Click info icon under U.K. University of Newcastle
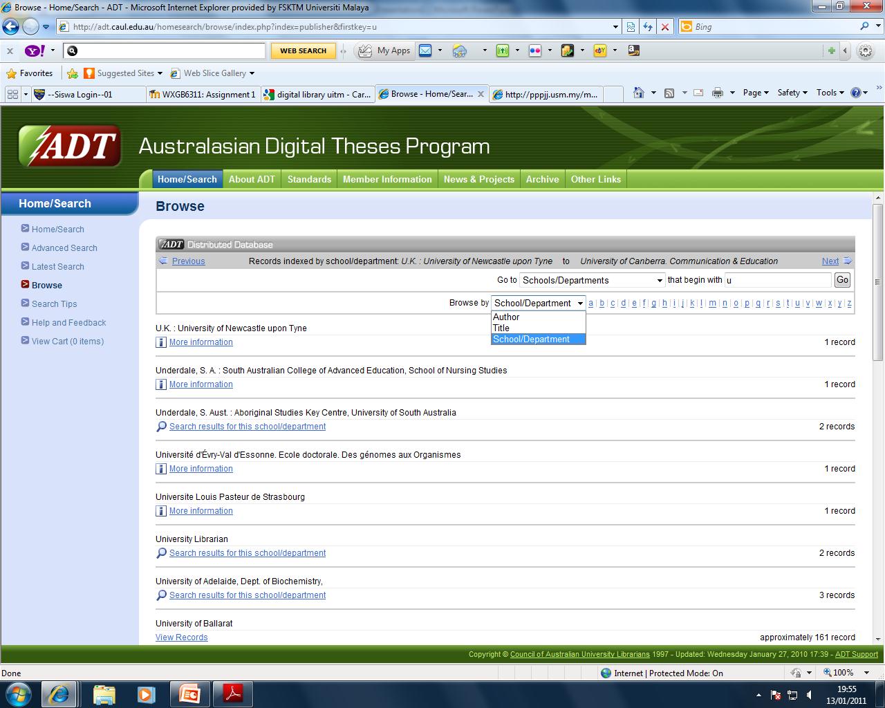The height and width of the screenshot is (708, 885). 160,342
